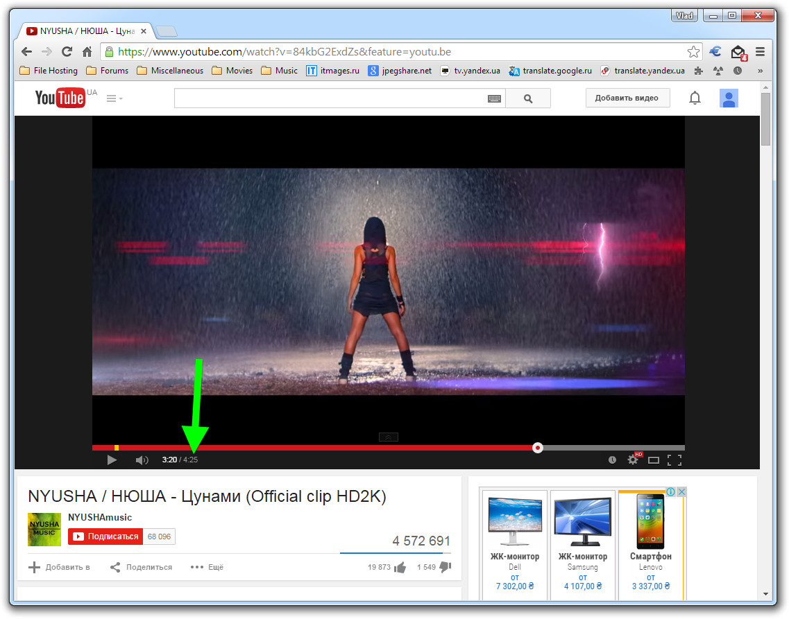Image resolution: width=789 pixels, height=619 pixels.
Task: Open the translate.google.ru bookmark
Action: (550, 70)
